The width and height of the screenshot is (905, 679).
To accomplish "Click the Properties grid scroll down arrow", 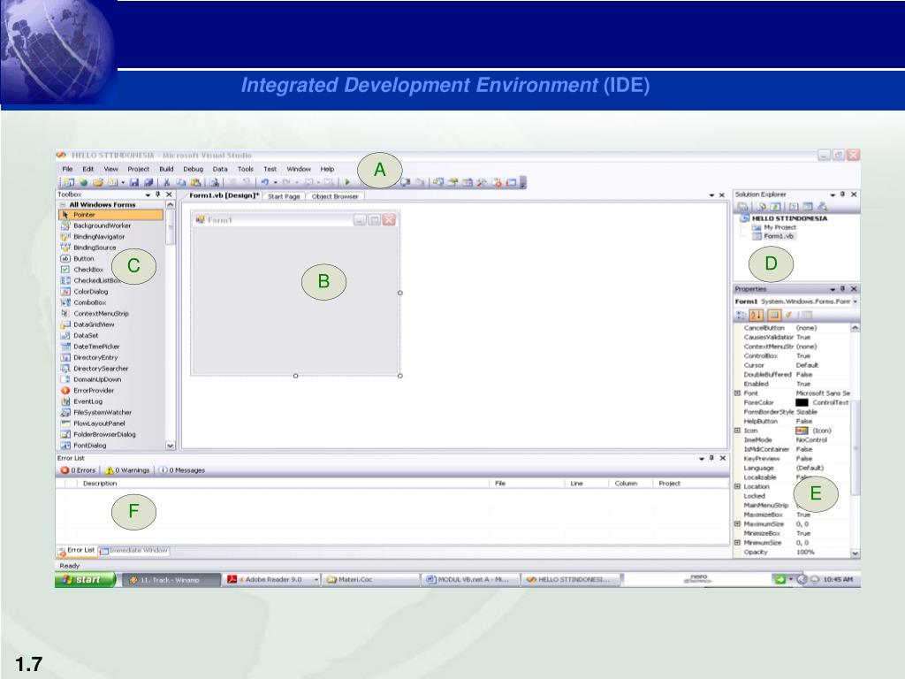I will point(856,553).
